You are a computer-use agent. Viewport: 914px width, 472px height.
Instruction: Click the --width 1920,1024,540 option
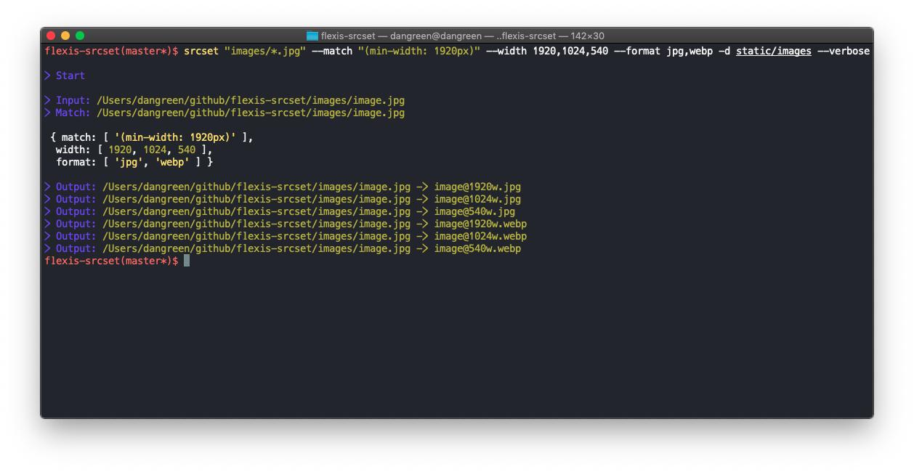click(547, 51)
